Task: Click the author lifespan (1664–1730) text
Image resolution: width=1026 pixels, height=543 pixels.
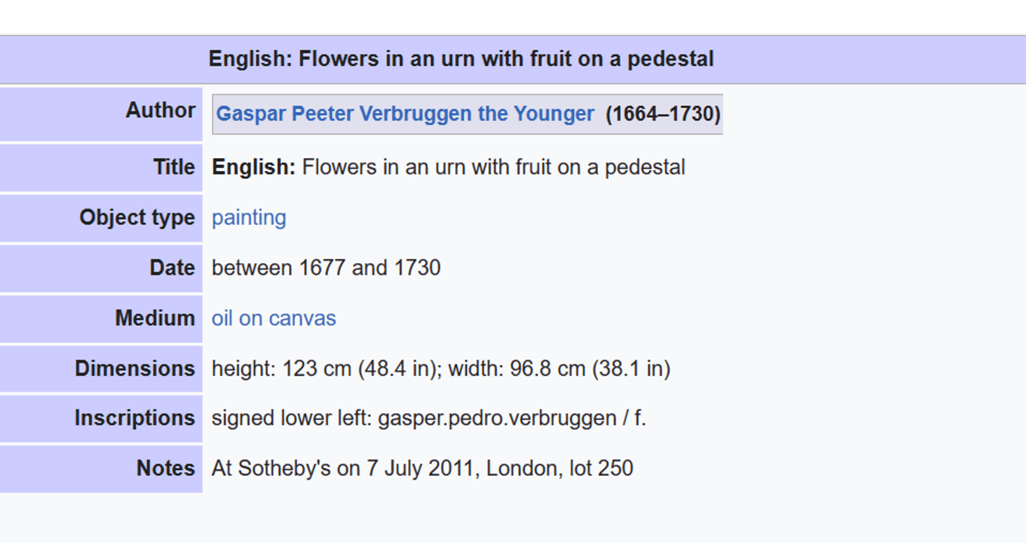Action: tap(663, 113)
